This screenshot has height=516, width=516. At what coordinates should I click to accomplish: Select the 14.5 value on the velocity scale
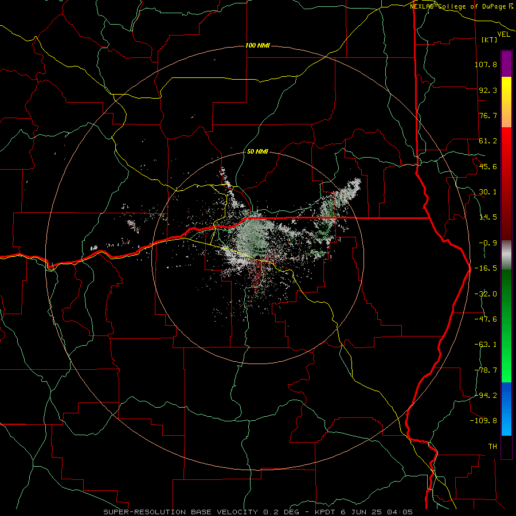click(x=488, y=217)
